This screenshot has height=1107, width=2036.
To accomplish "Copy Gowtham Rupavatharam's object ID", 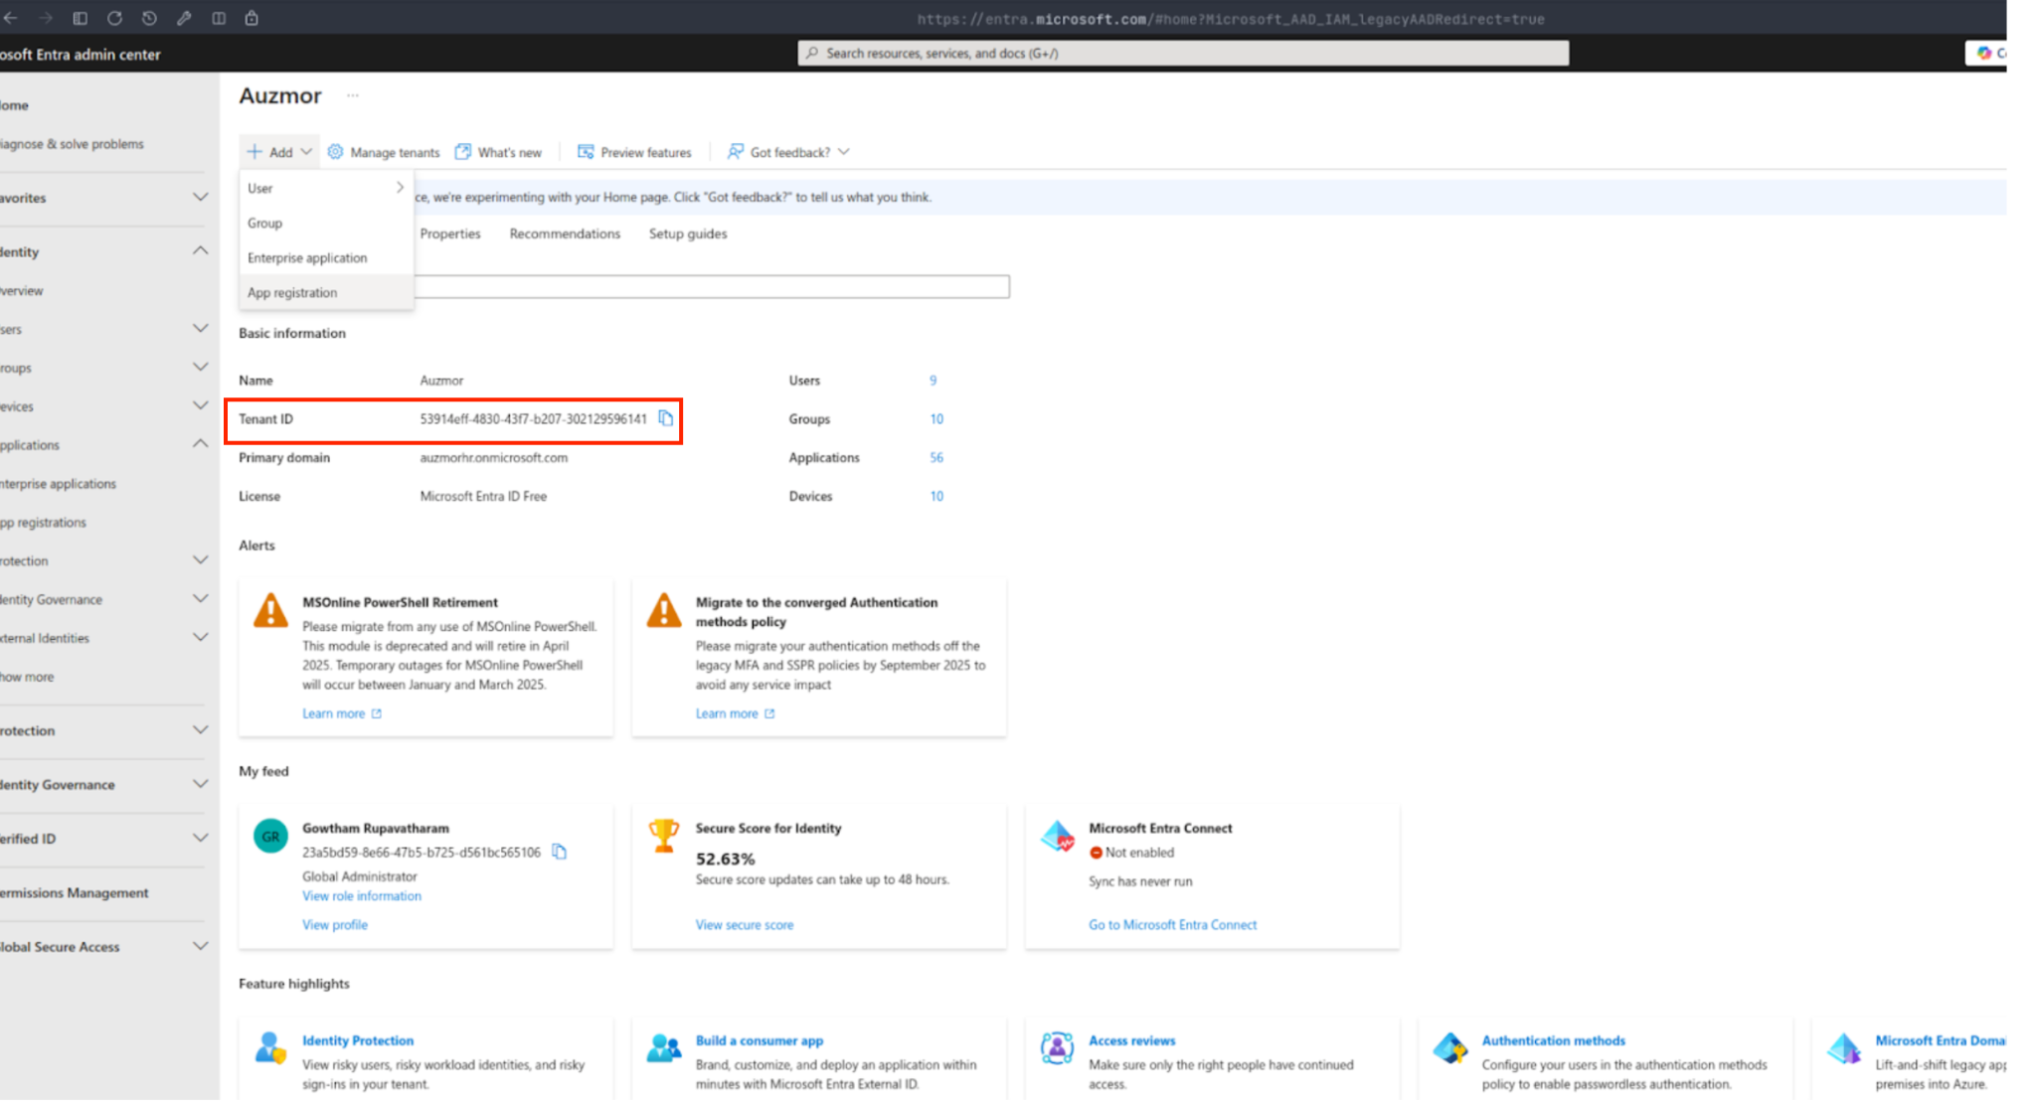I will (560, 852).
